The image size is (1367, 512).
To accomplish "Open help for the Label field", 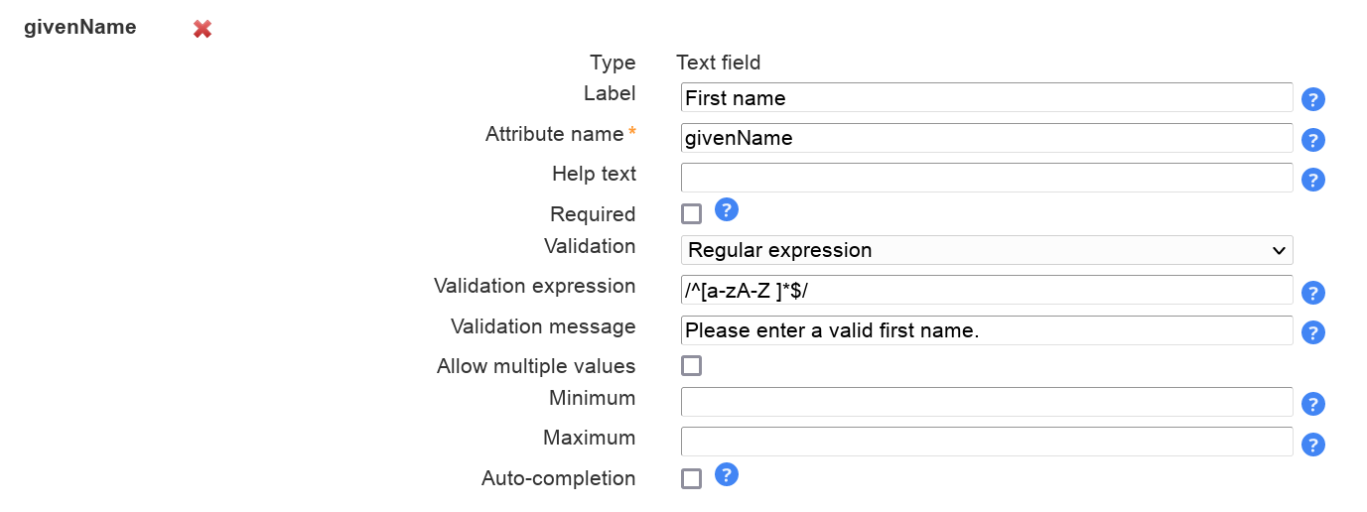I will point(1313,99).
